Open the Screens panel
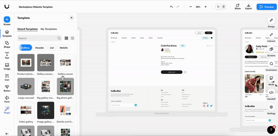 click(271, 49)
